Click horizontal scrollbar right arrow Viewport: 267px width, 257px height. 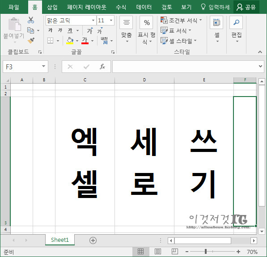254,240
